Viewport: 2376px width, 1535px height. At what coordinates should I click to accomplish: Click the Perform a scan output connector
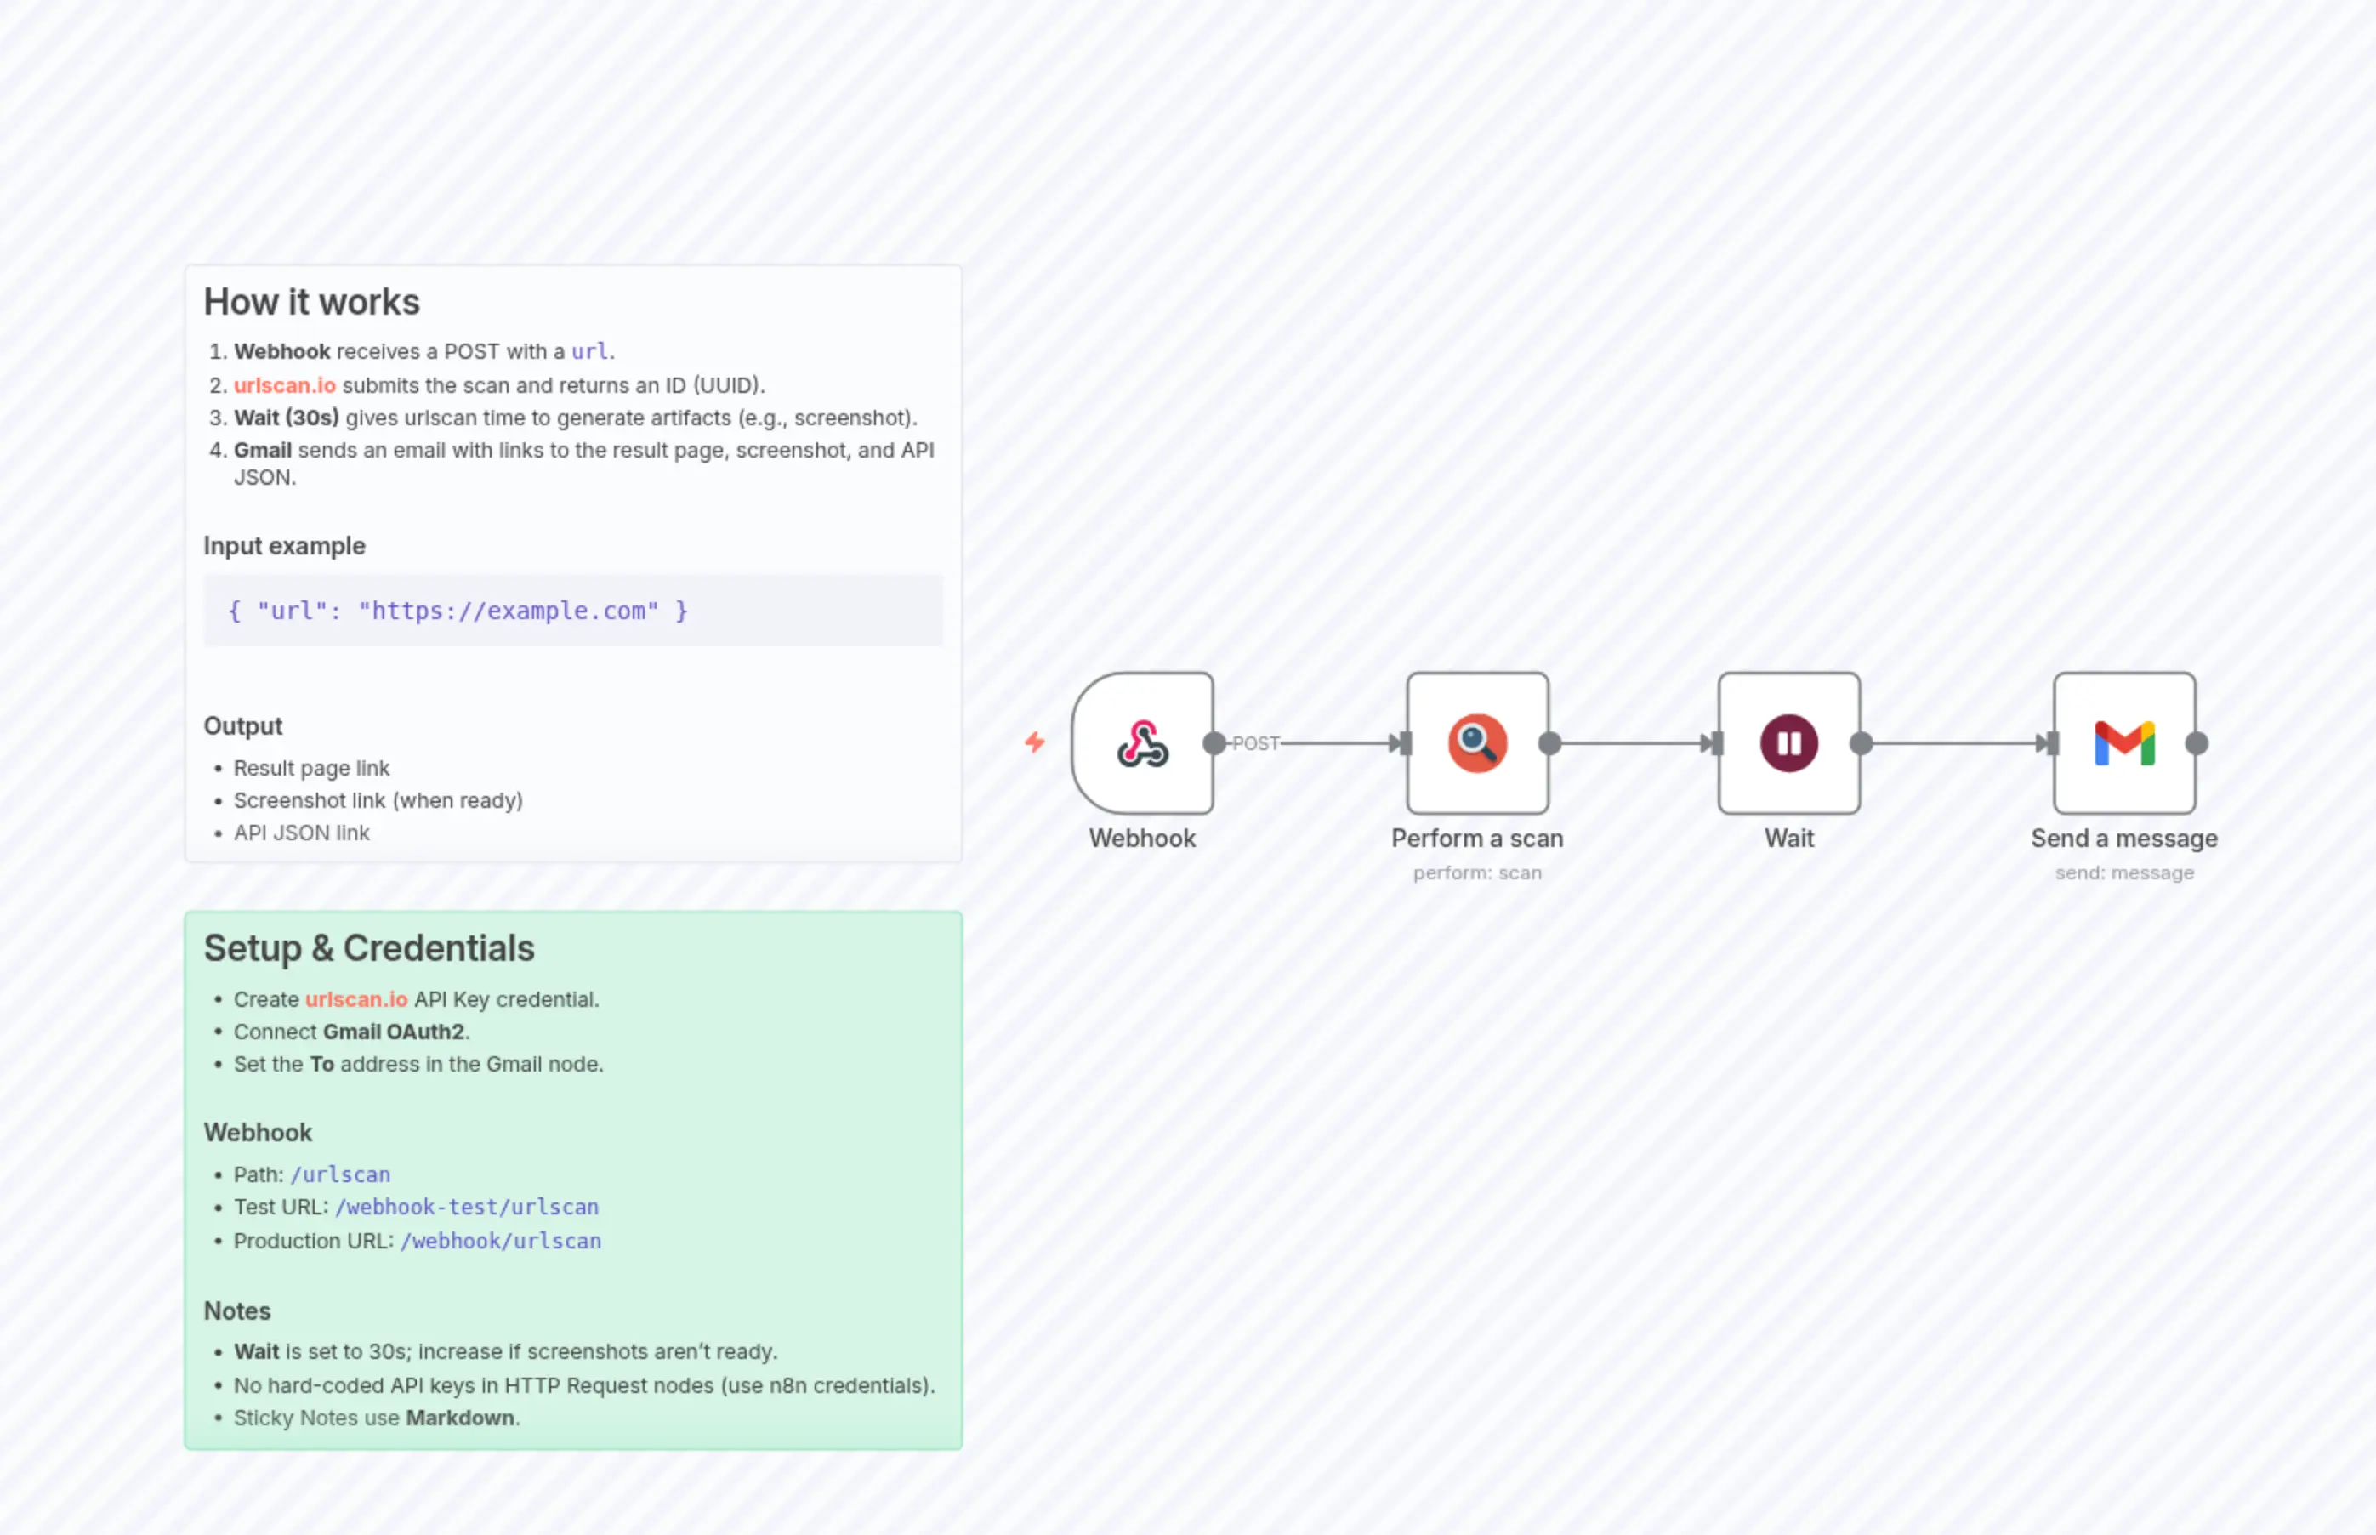1548,742
